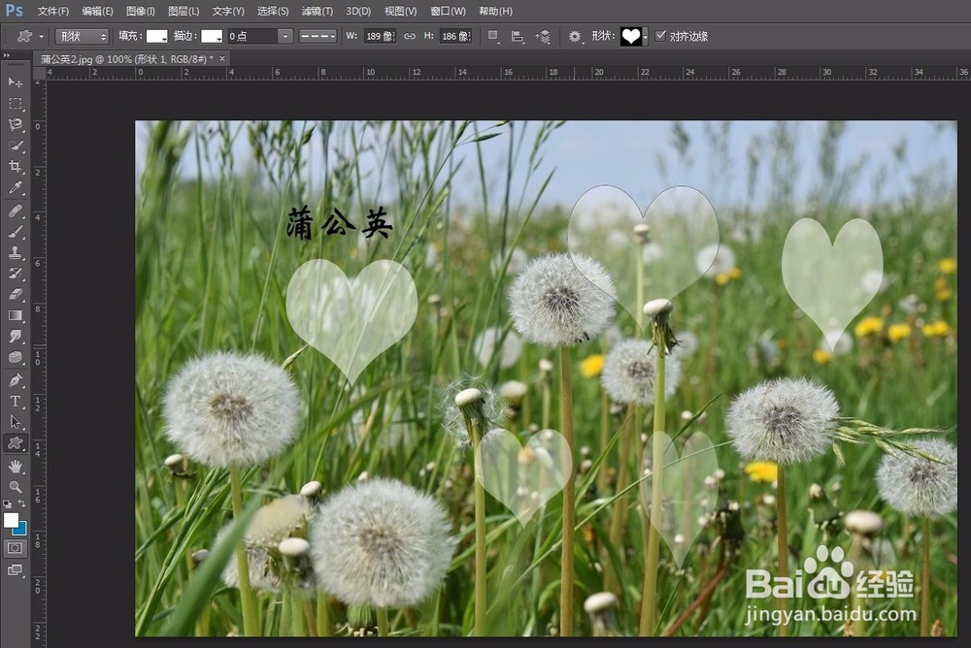
Task: Select the Eraser tool
Action: click(15, 295)
